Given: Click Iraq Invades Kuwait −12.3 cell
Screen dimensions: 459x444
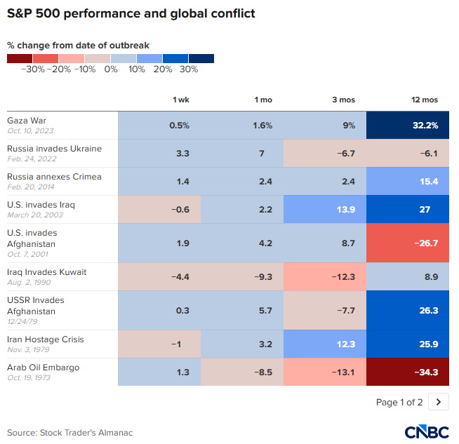Looking at the screenshot, I should [x=325, y=277].
